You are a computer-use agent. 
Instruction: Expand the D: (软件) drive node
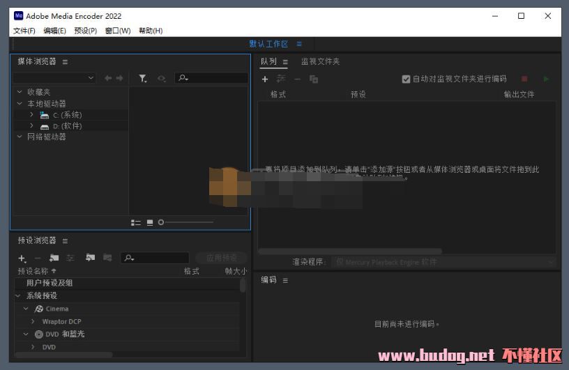click(x=31, y=125)
